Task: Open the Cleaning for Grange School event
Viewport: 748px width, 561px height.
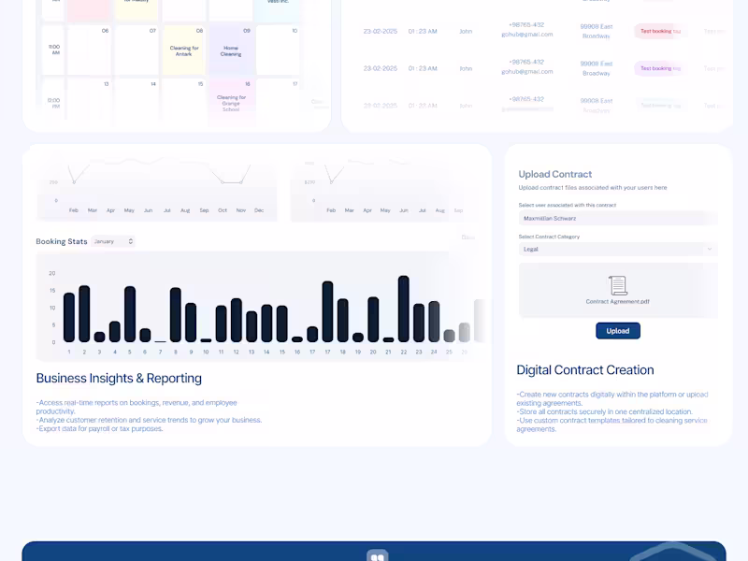Action: (231, 103)
